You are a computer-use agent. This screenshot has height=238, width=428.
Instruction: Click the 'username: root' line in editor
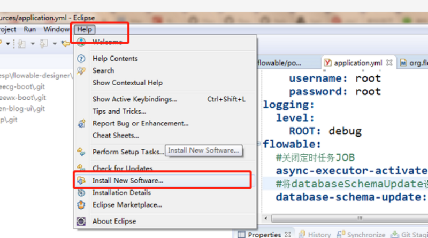335,78
